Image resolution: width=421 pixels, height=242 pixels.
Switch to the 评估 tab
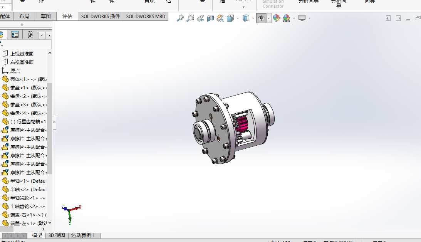tap(67, 17)
